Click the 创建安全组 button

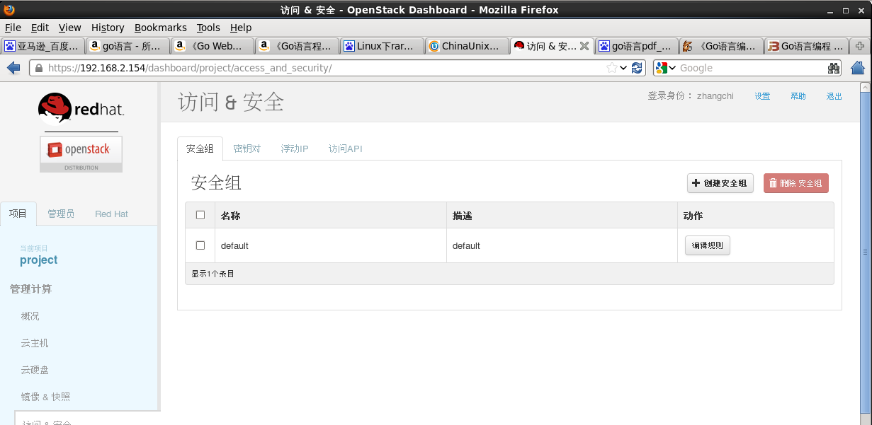[x=720, y=183]
